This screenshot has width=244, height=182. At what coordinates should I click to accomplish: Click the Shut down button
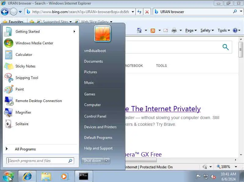coord(92,161)
